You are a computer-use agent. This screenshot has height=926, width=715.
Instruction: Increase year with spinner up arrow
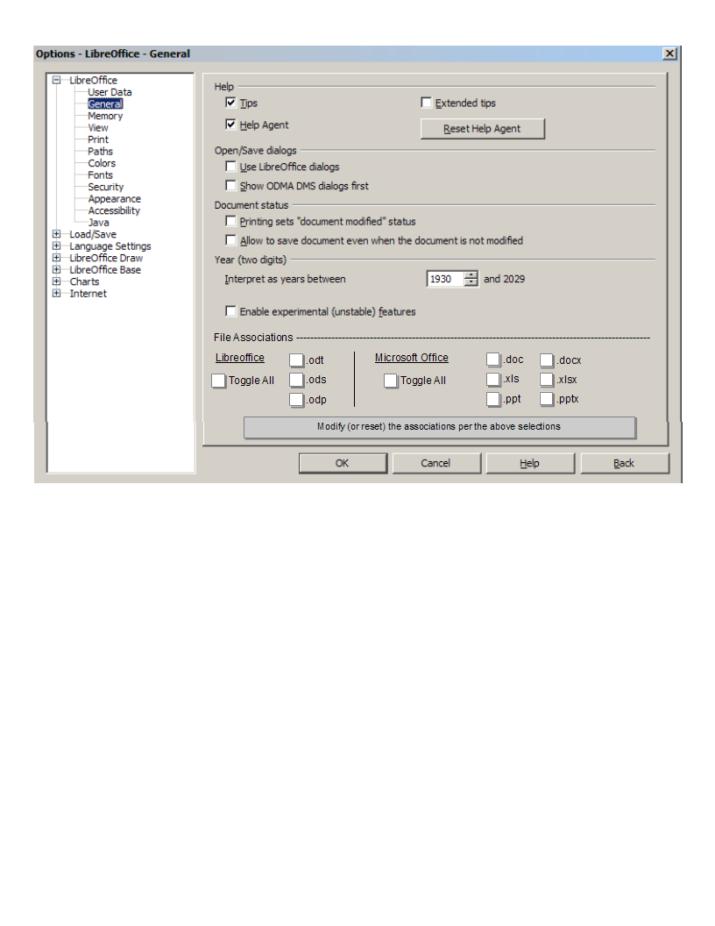pos(471,274)
